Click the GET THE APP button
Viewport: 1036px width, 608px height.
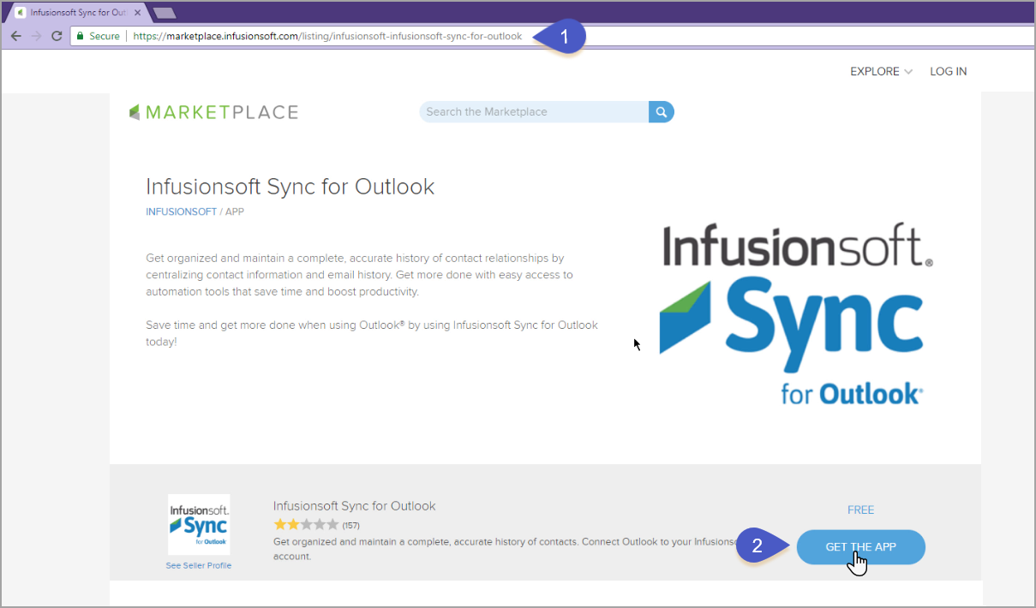(860, 547)
